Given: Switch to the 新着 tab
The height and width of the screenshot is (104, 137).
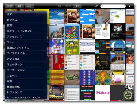Looking at the screenshot, I should 60,6.
